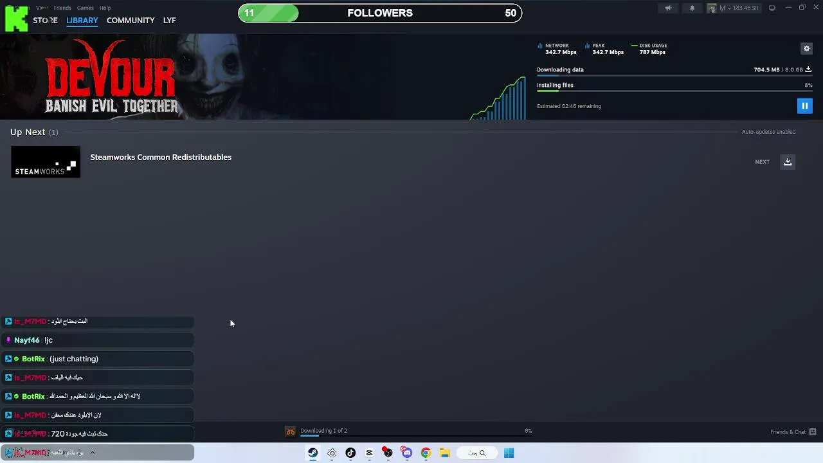The image size is (823, 463).
Task: Click the PEAK 342.7 Mbps stat
Action: (605, 49)
